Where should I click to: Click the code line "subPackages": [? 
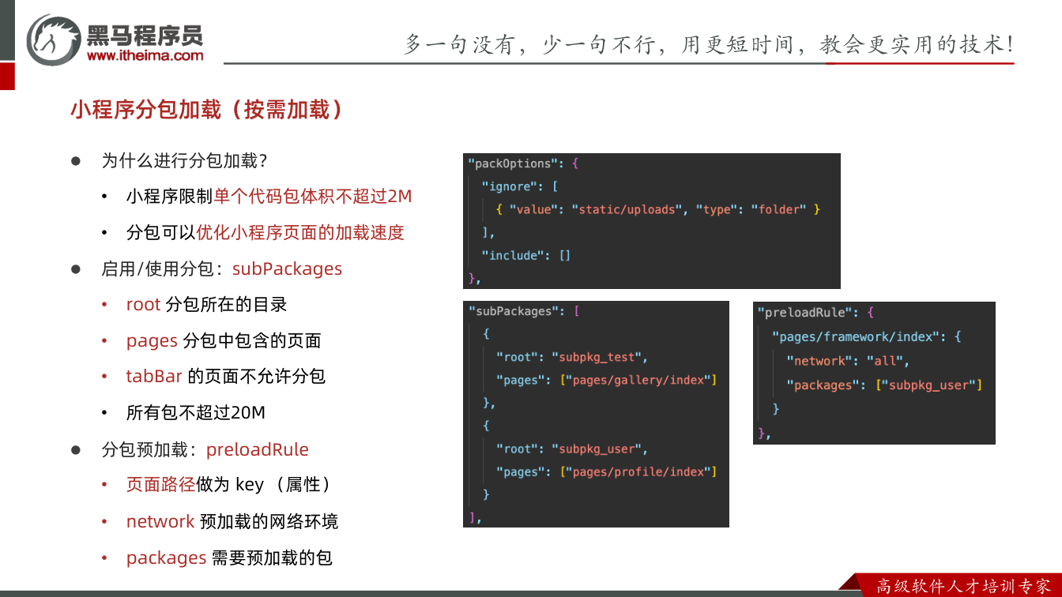(524, 311)
